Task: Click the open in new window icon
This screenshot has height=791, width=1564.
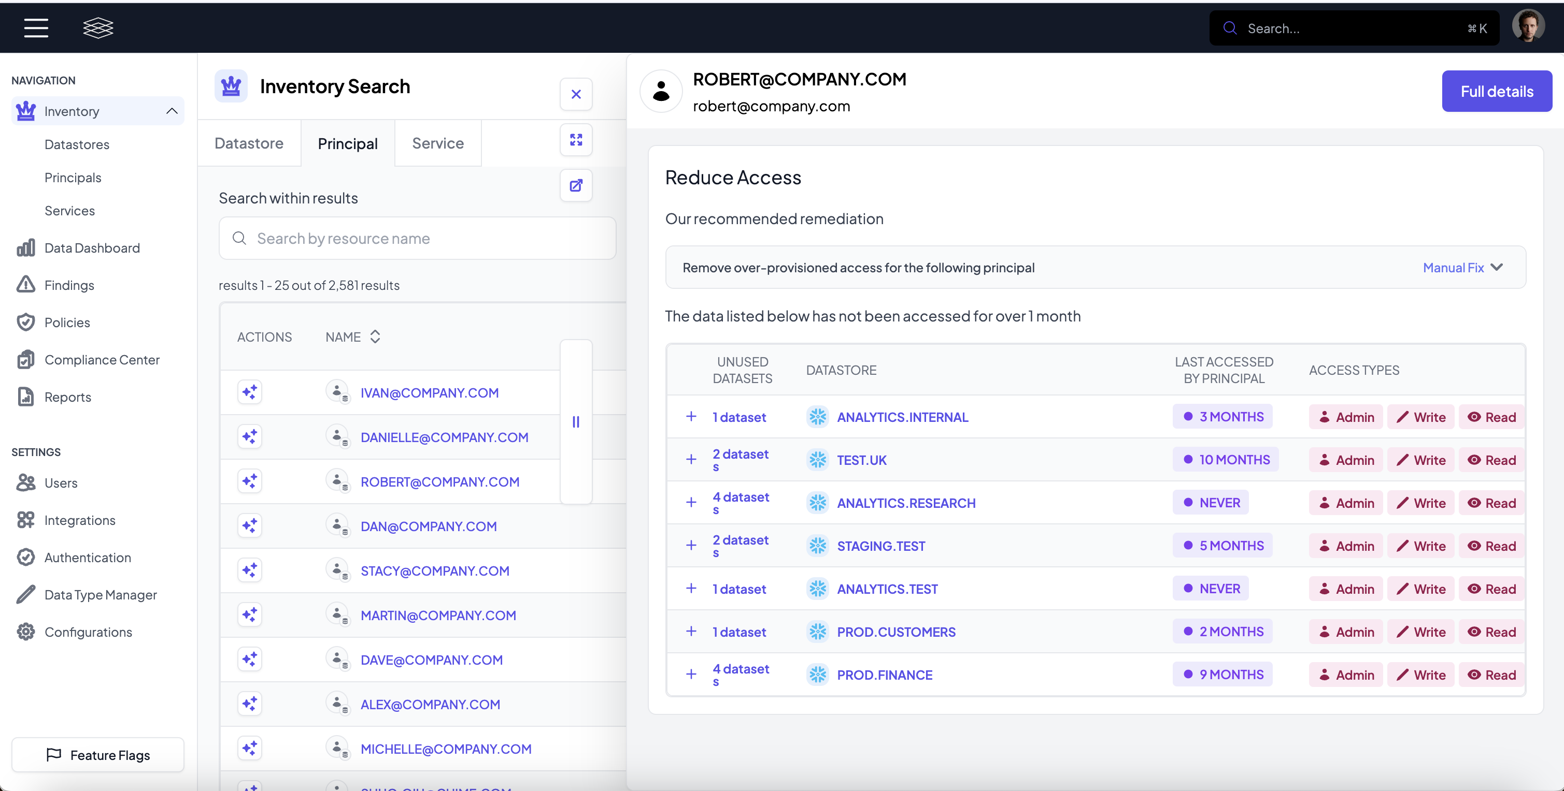Action: click(576, 186)
